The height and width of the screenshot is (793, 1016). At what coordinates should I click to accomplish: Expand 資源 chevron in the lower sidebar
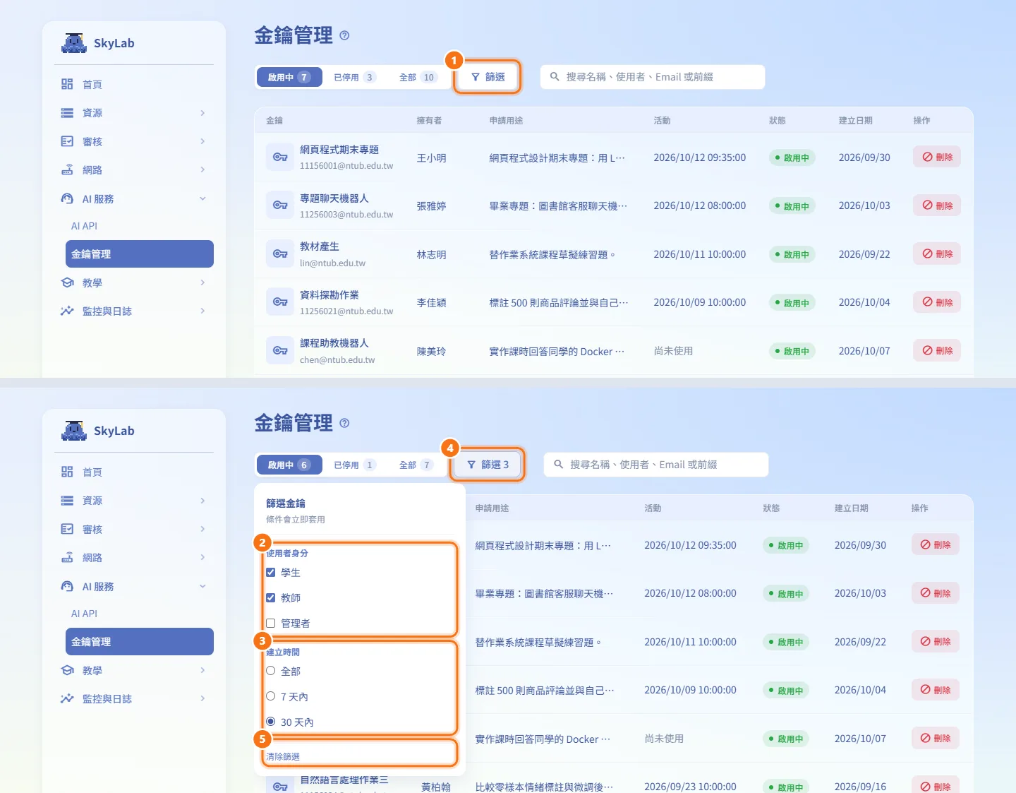point(202,501)
